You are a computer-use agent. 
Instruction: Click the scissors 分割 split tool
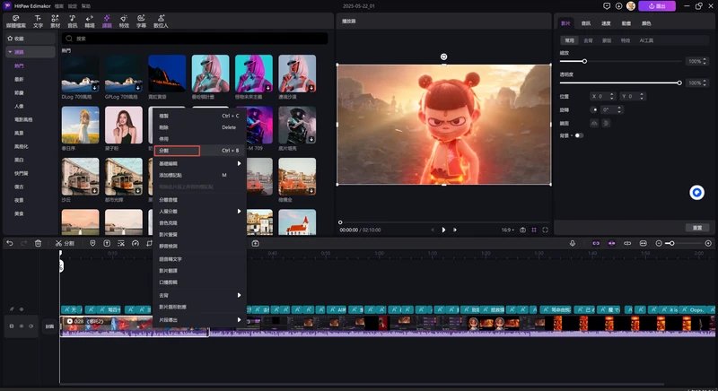click(x=65, y=243)
